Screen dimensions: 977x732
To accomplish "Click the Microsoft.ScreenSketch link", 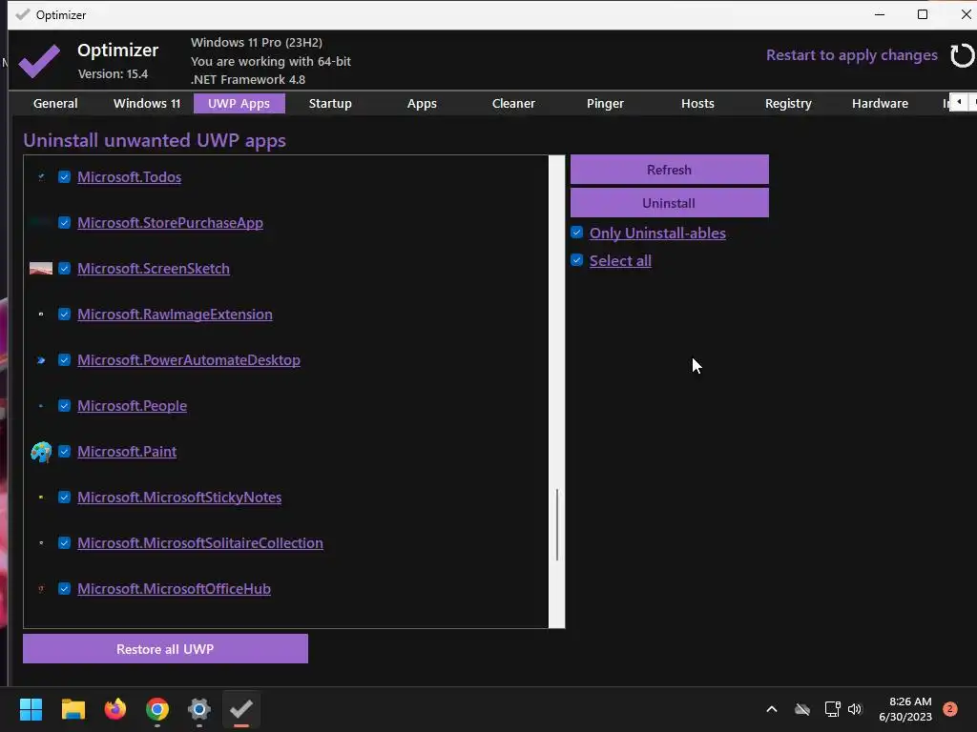I will coord(154,268).
